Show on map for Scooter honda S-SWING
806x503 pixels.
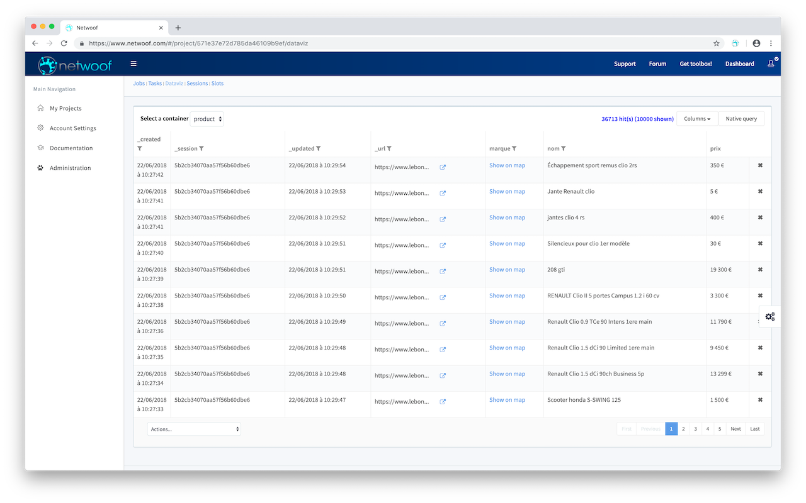(507, 400)
